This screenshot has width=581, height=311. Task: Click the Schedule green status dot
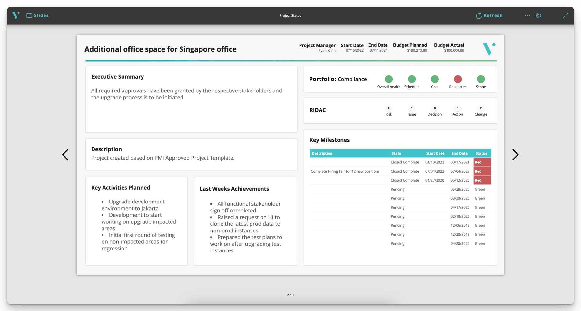[x=412, y=79]
